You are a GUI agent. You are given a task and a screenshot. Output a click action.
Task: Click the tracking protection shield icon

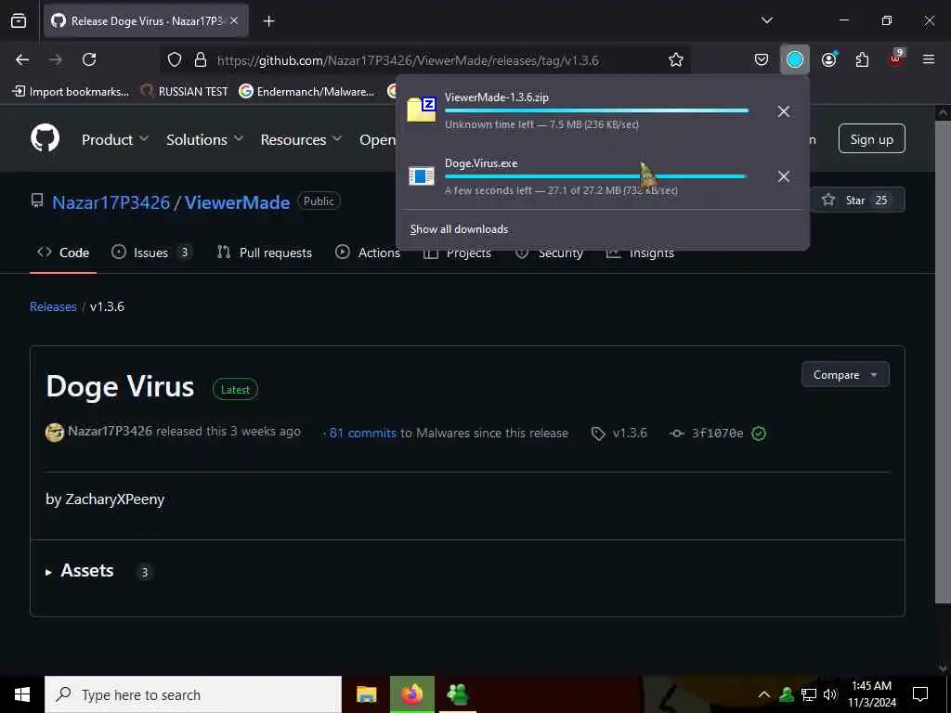pos(175,60)
